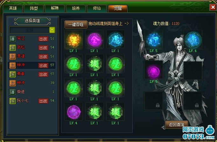Select the orange 星 battle soul orb
Screen dimensions: 217x142
pyautogui.click(x=73, y=40)
